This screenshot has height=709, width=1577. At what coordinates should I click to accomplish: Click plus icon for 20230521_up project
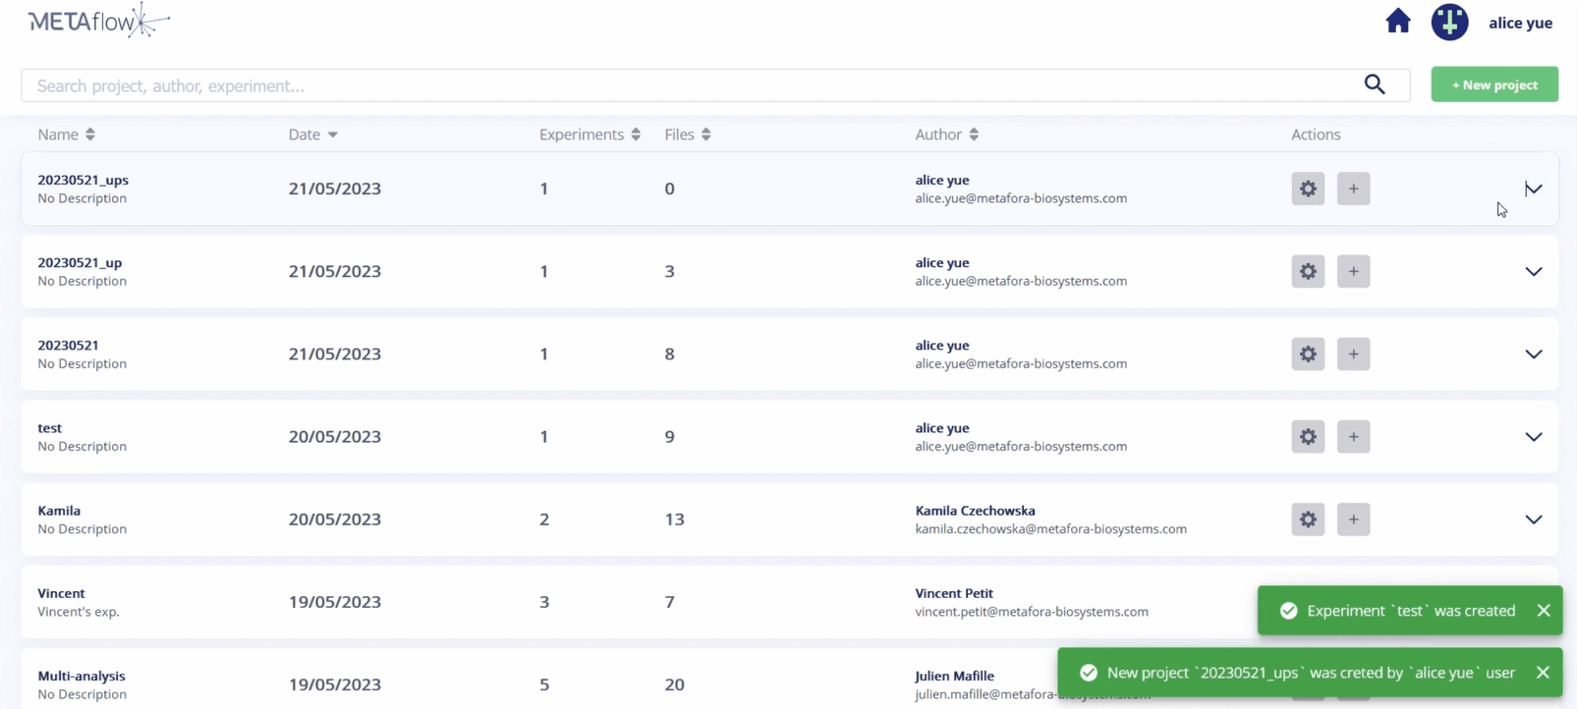pyautogui.click(x=1353, y=271)
